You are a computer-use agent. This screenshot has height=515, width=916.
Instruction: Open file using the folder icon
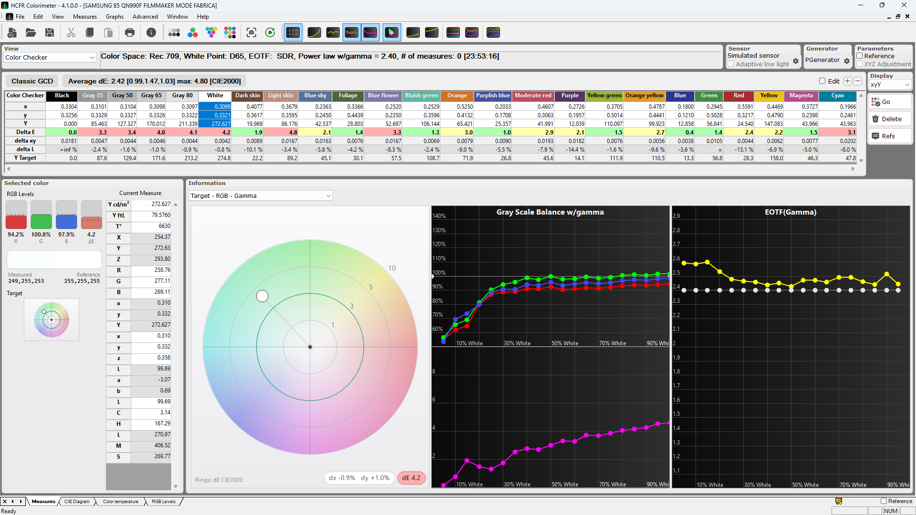(x=31, y=32)
